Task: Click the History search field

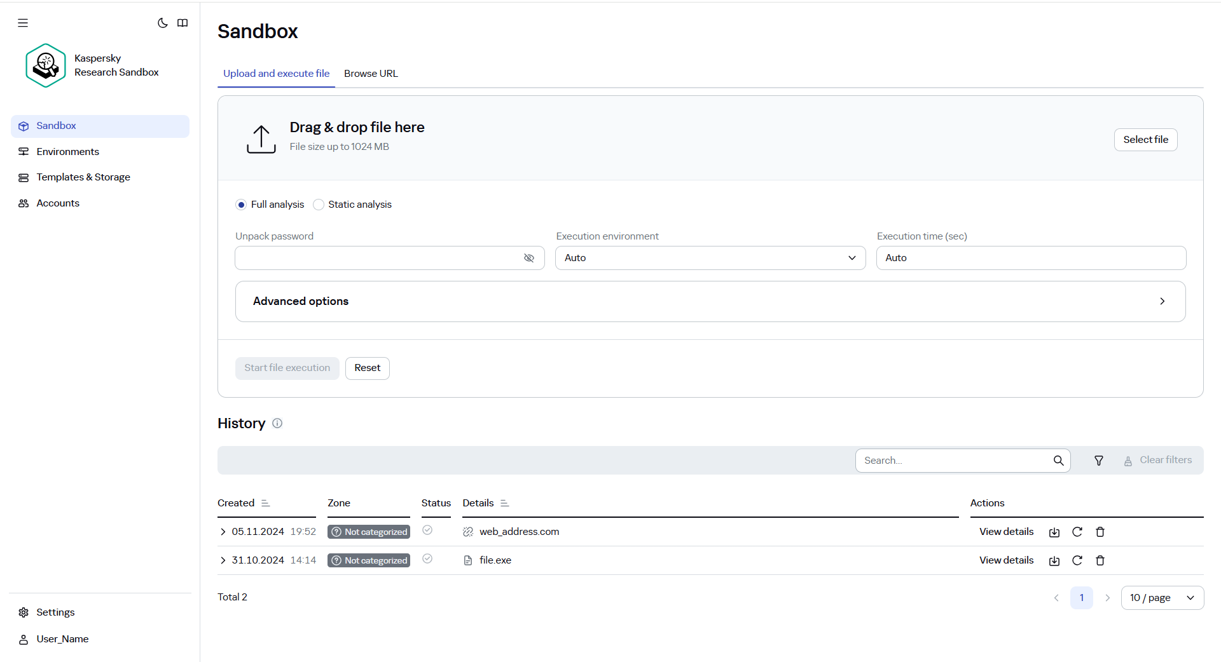Action: (x=954, y=461)
